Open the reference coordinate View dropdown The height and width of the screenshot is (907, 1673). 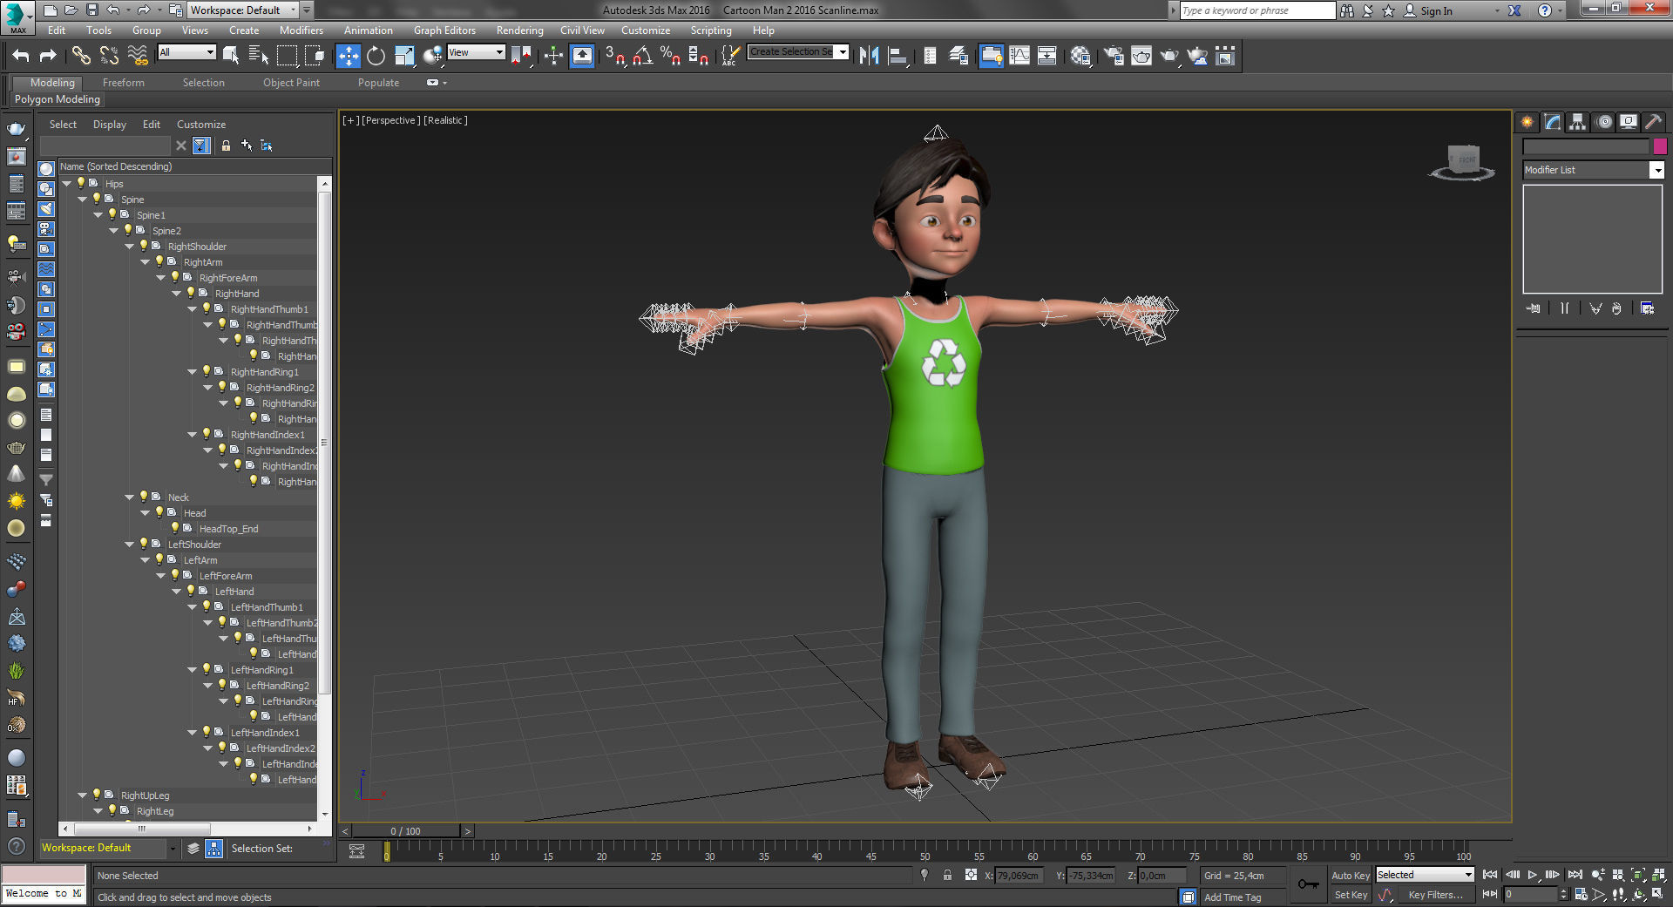tap(476, 52)
